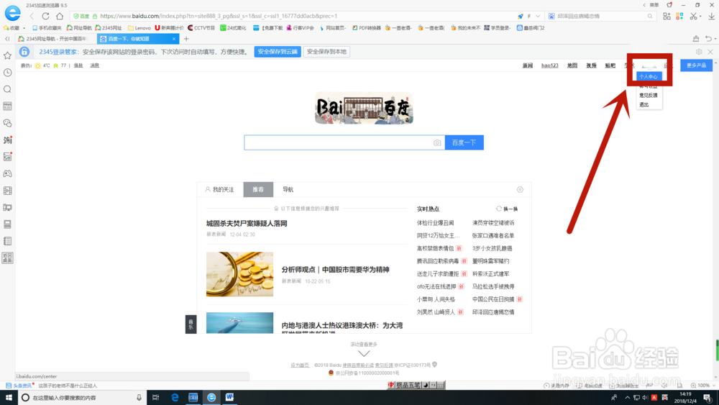
Task: Open the password bar settings gear
Action: point(699,52)
